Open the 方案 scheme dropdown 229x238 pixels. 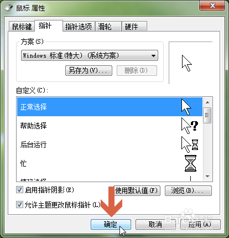click(x=90, y=55)
